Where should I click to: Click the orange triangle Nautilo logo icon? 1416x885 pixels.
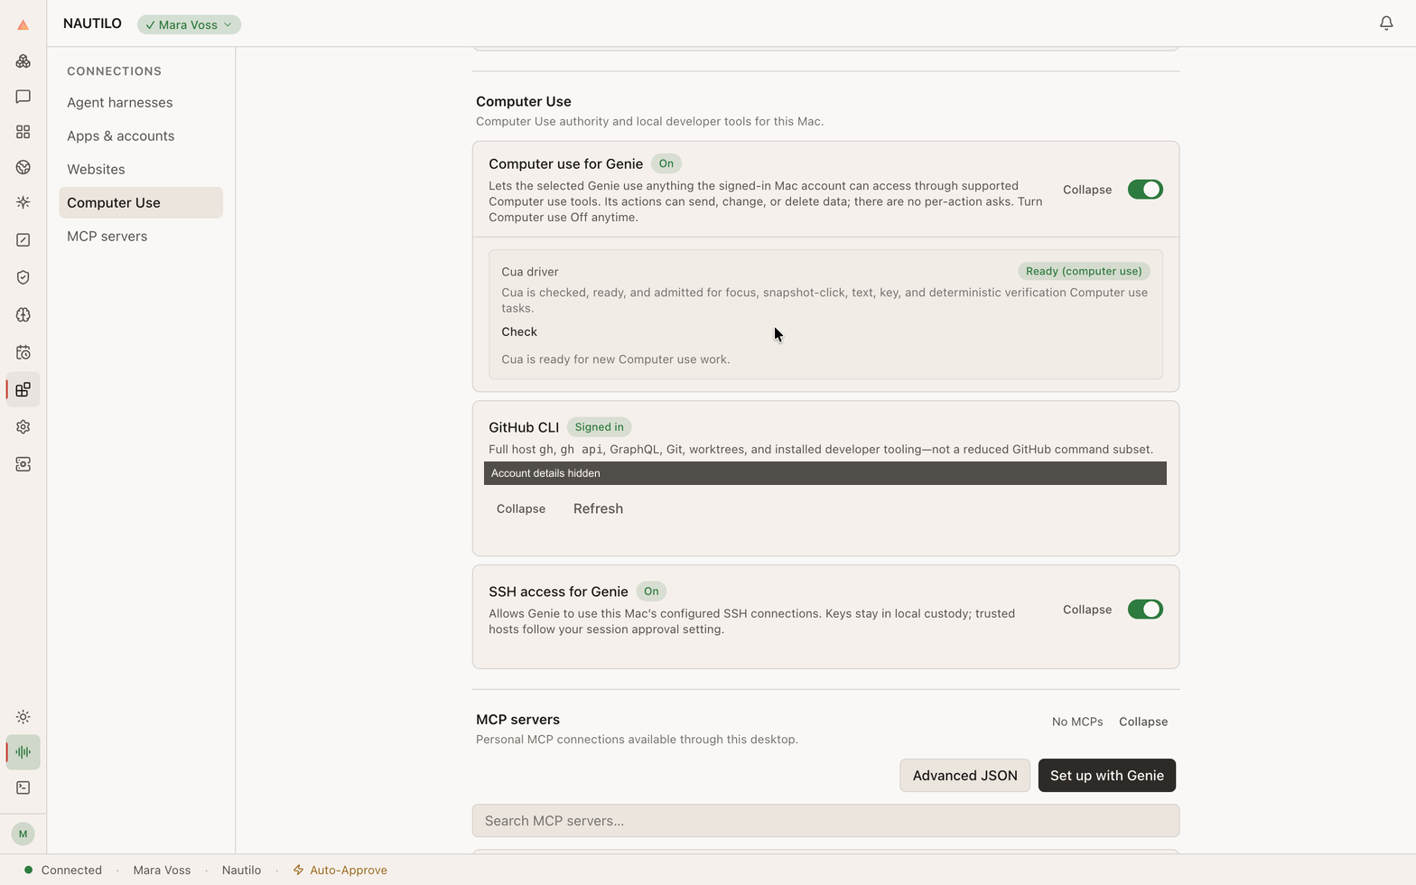(23, 25)
